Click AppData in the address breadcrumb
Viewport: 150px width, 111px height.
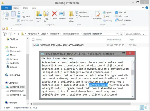32,34
